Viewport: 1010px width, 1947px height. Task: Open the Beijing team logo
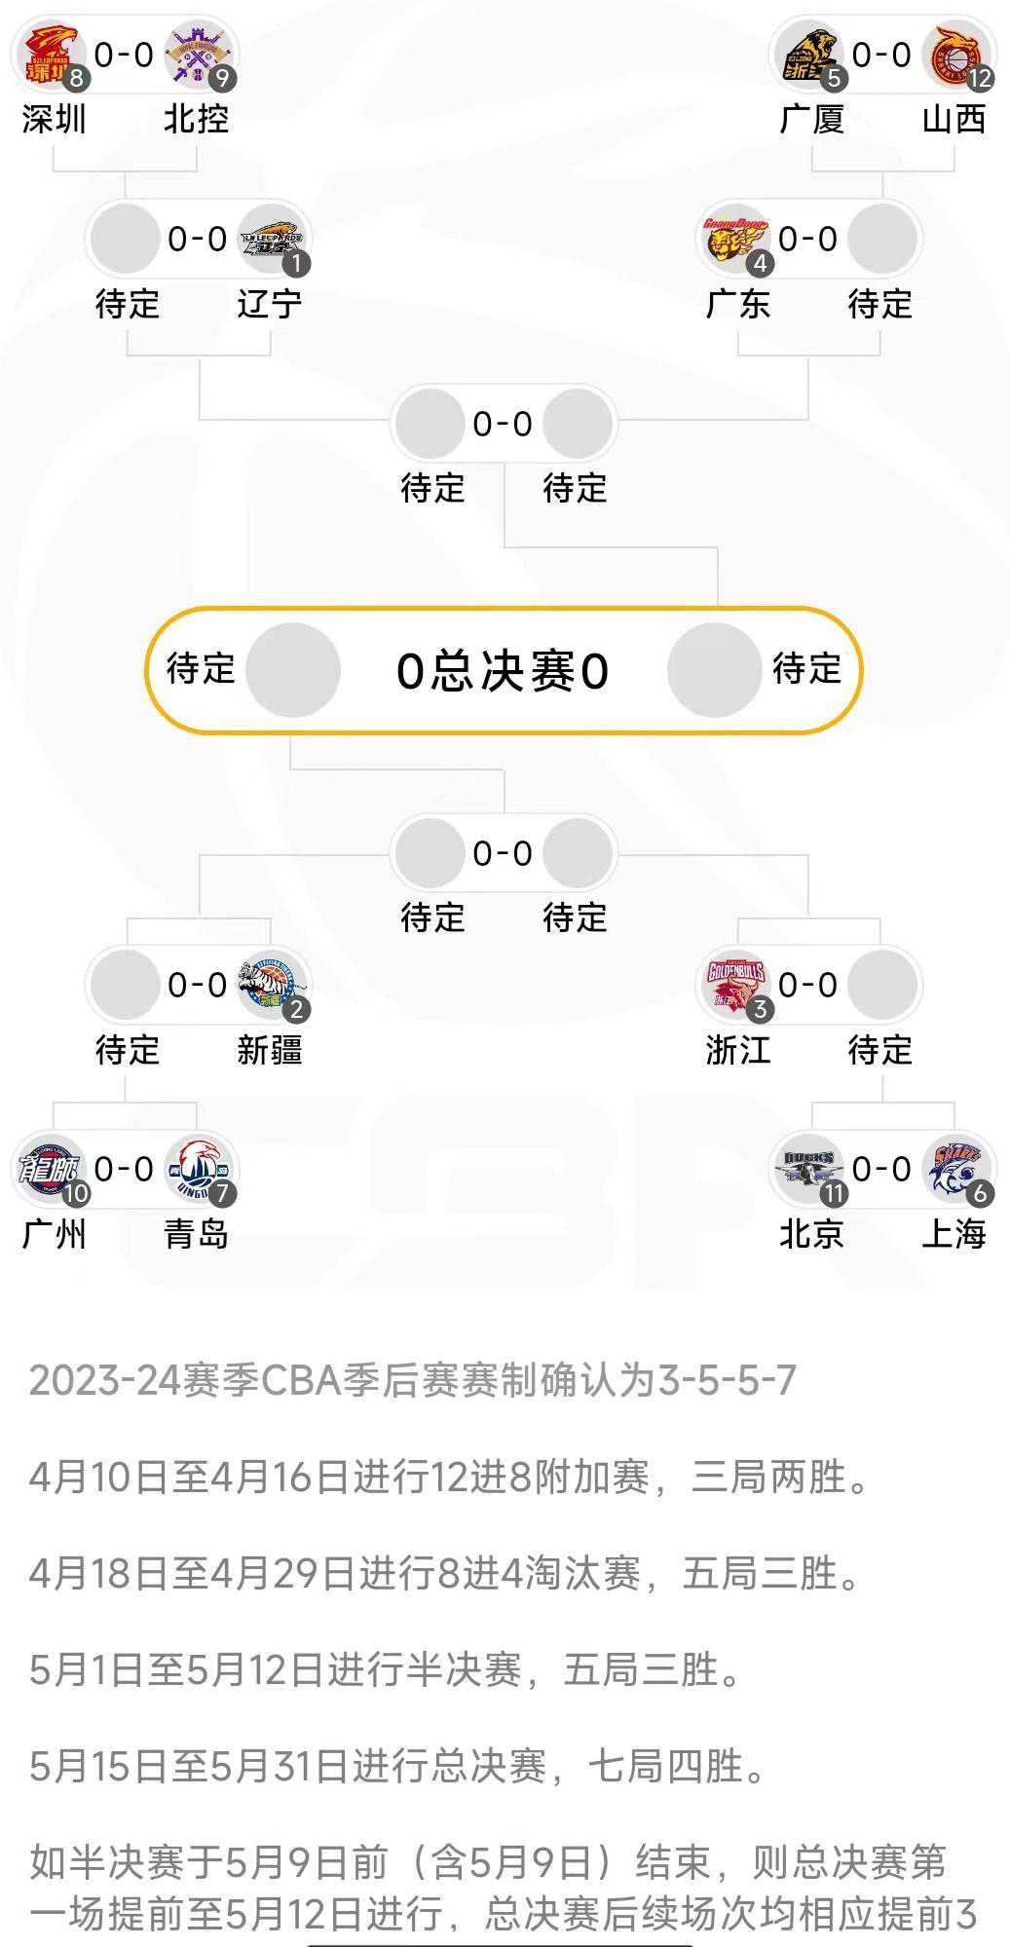coord(810,1170)
